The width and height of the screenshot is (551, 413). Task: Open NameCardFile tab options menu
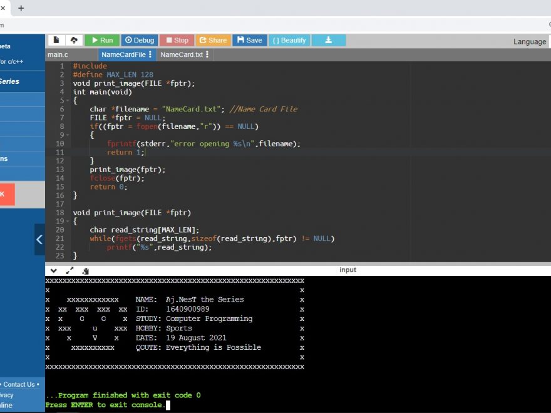(x=150, y=54)
